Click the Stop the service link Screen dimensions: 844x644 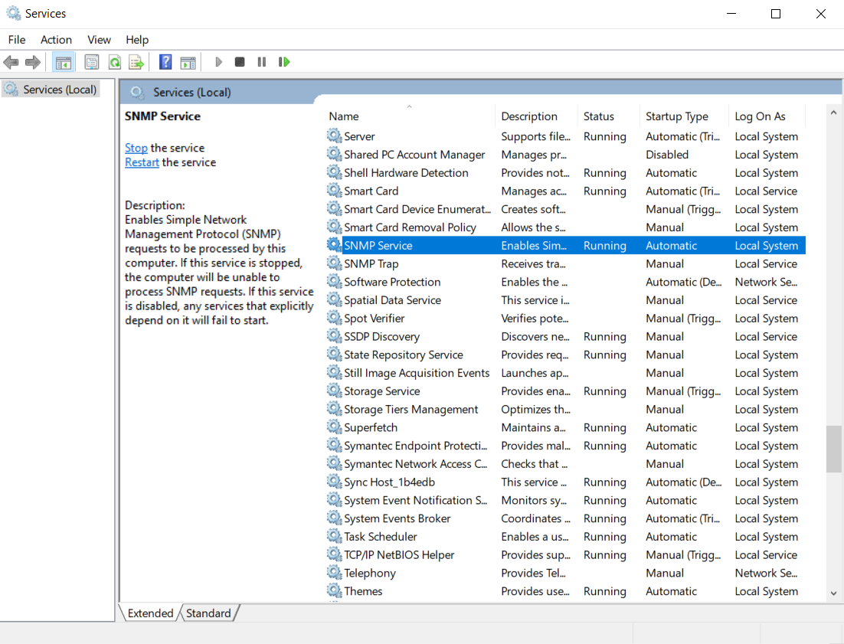click(136, 148)
